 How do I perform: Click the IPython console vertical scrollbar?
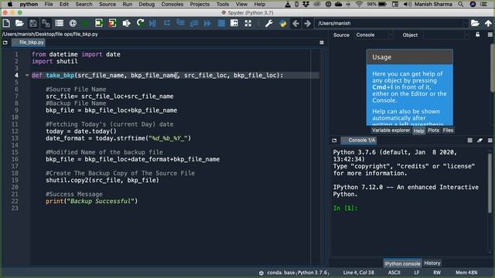(x=490, y=183)
